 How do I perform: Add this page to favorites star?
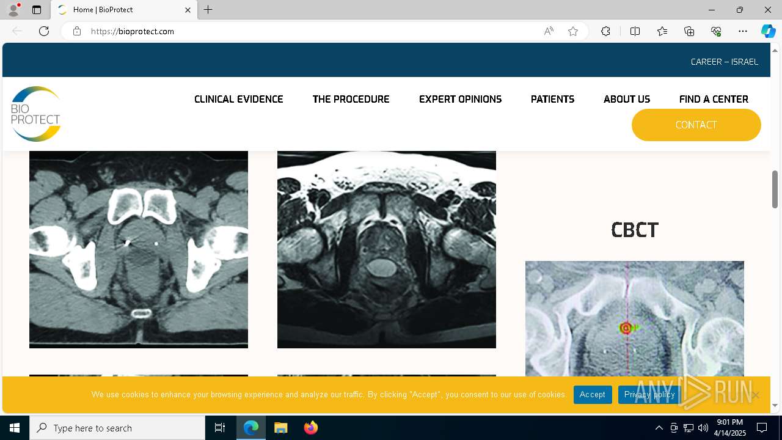pos(573,31)
